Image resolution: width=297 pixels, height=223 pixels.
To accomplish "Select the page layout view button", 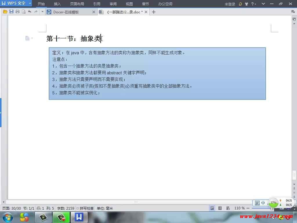I will (212, 208).
